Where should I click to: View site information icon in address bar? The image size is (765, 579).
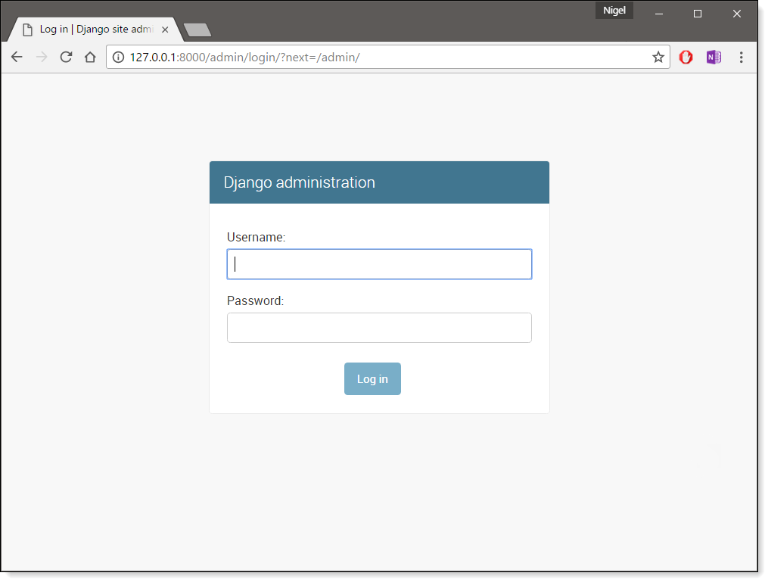point(118,57)
